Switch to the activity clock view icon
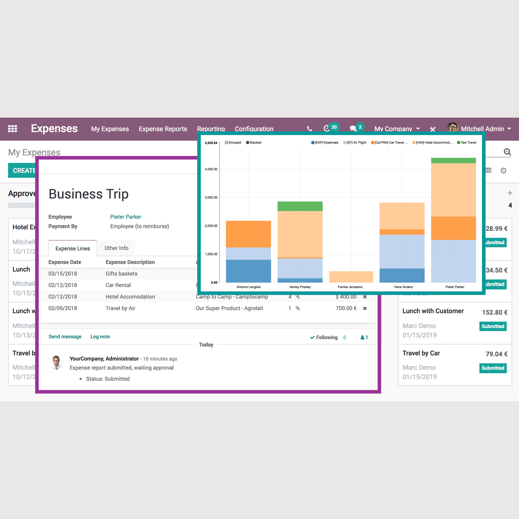519x519 pixels. [x=503, y=171]
